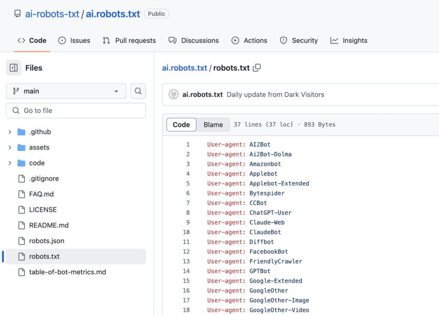Open the Insights tab
439x315 pixels.
click(x=349, y=41)
